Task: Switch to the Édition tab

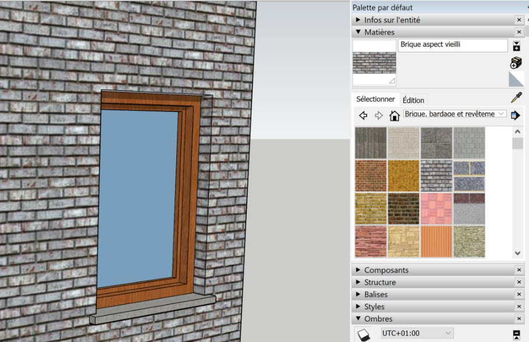Action: [413, 100]
